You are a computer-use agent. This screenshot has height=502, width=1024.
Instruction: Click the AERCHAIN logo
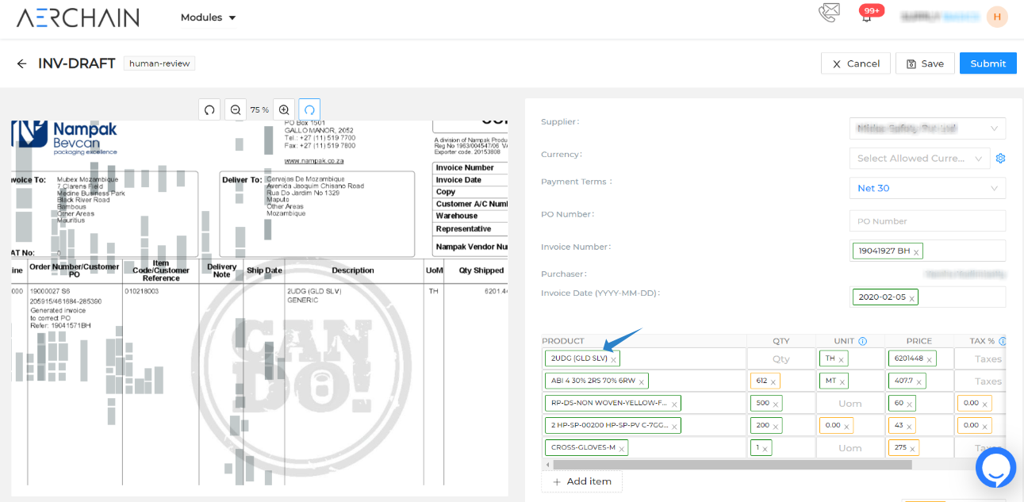[78, 17]
